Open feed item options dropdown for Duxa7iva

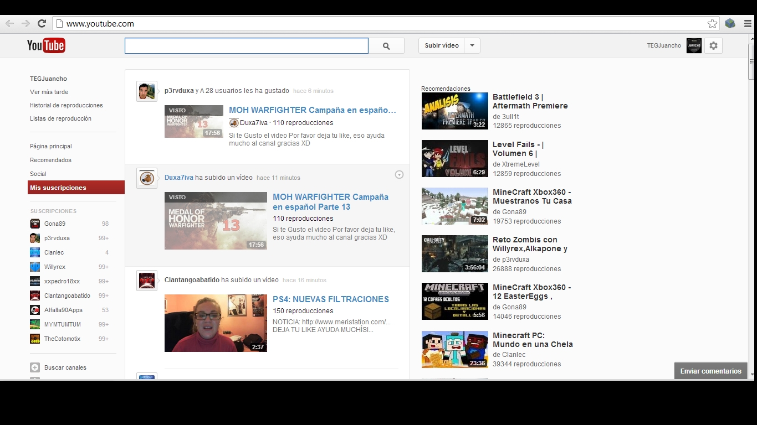pos(399,175)
